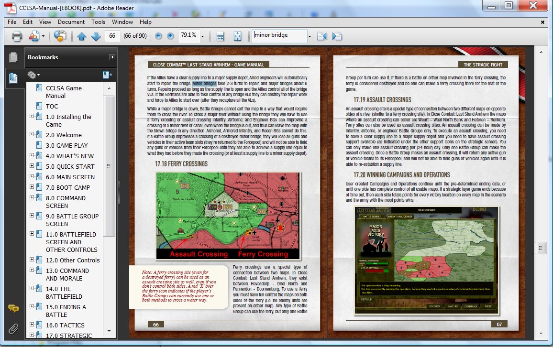Click the zoom in plus button
The image size is (553, 347).
[170, 36]
